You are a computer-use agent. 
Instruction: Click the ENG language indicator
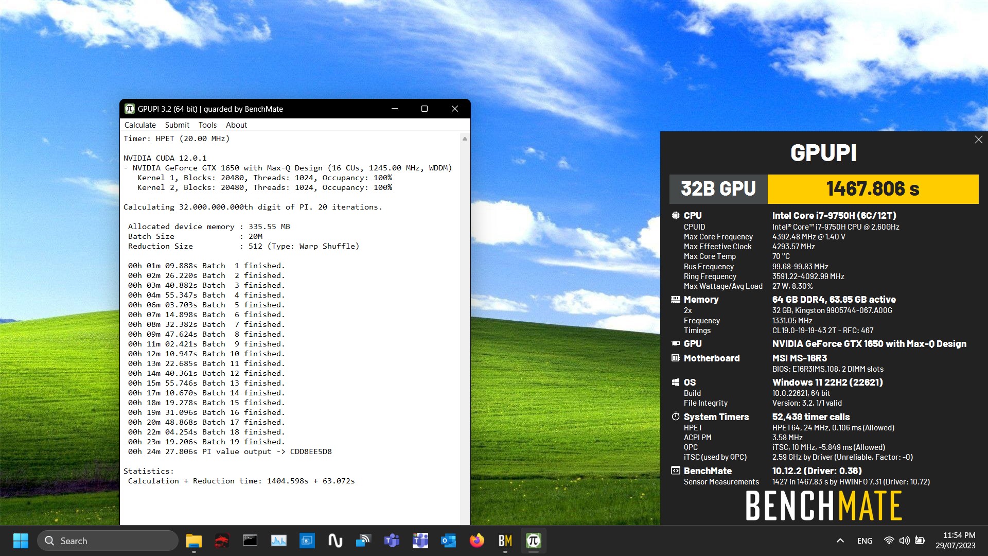(x=864, y=541)
